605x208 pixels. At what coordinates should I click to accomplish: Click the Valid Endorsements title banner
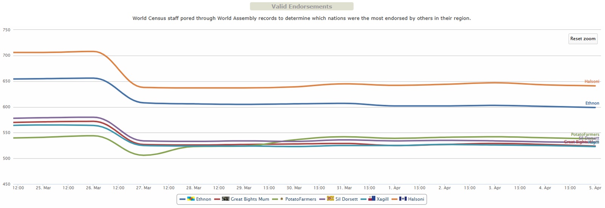[x=301, y=6]
